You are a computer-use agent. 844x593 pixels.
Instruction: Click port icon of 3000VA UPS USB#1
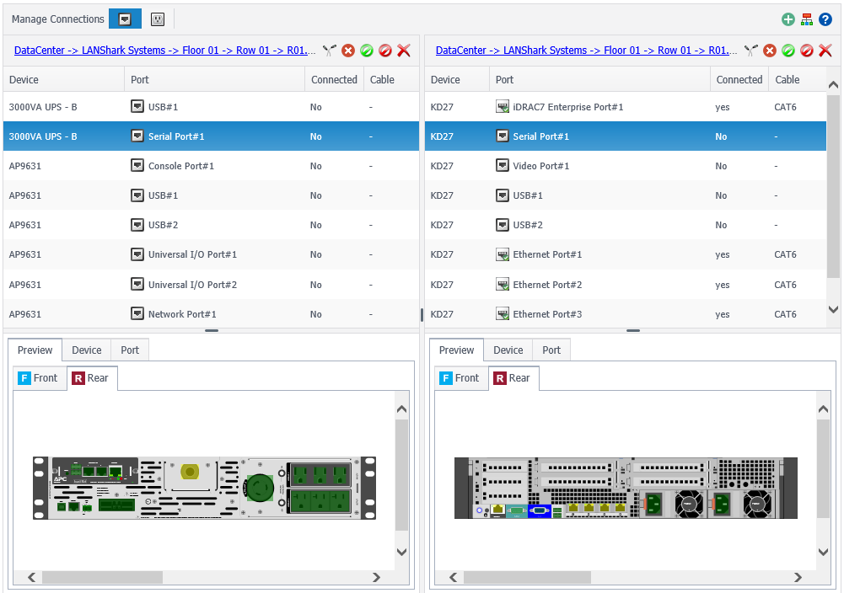click(x=137, y=106)
